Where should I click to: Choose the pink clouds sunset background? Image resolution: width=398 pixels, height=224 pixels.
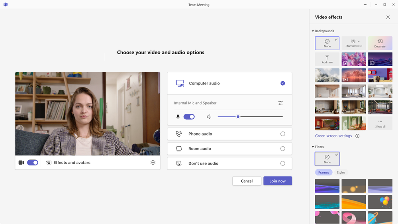click(354, 75)
